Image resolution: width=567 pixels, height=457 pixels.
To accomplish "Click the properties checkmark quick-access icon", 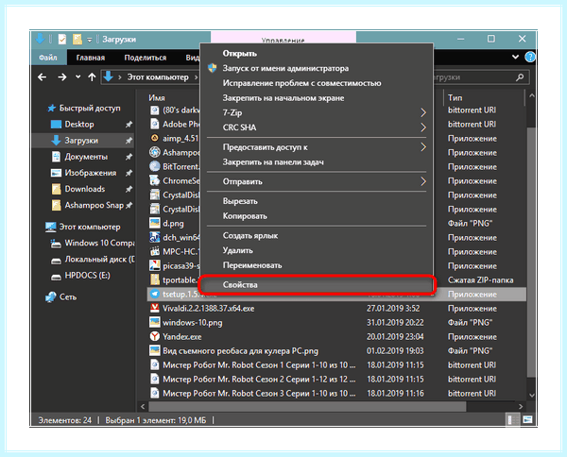I will (x=62, y=39).
